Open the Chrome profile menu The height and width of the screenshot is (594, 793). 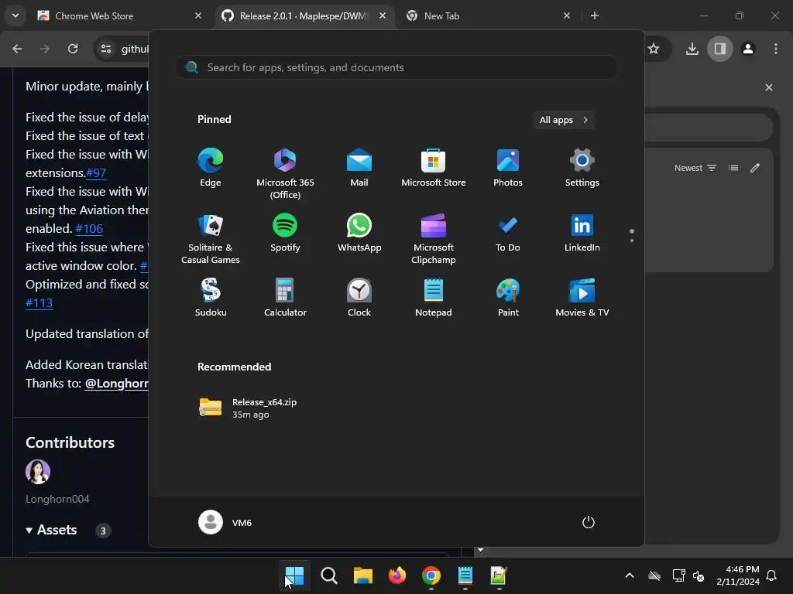(x=748, y=49)
